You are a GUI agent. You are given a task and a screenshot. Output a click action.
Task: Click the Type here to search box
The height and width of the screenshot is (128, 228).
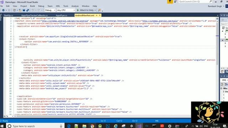pos(36,126)
